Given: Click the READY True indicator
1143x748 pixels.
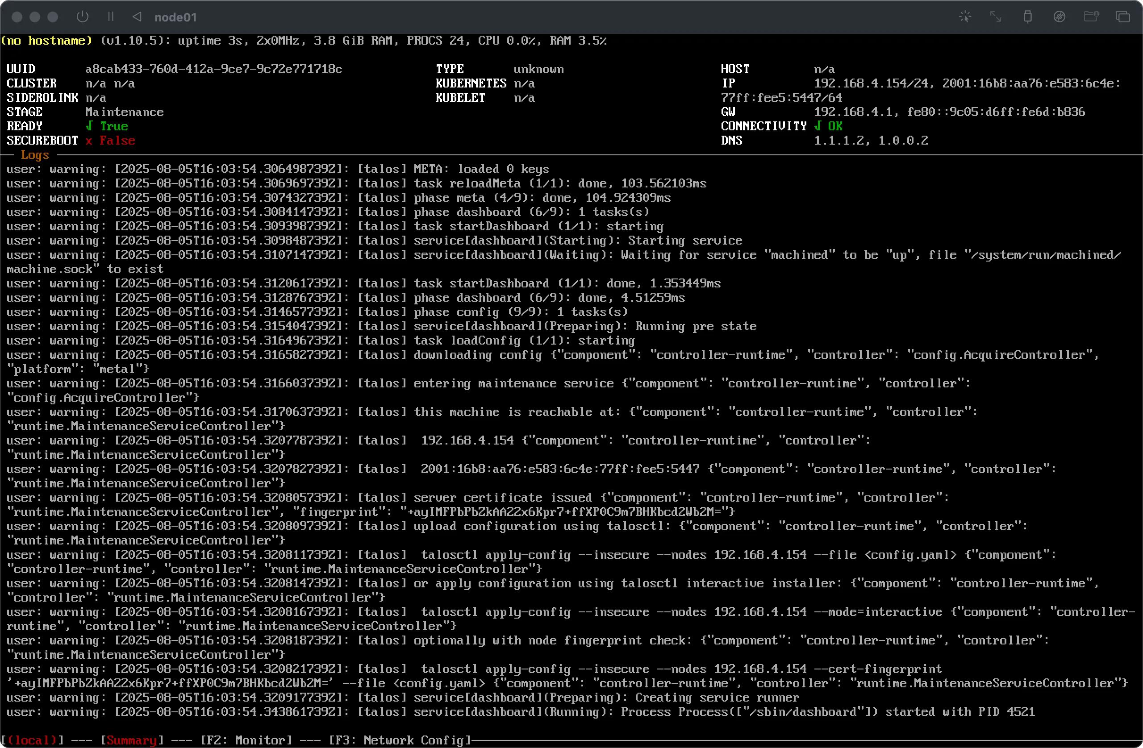Looking at the screenshot, I should click(x=108, y=126).
